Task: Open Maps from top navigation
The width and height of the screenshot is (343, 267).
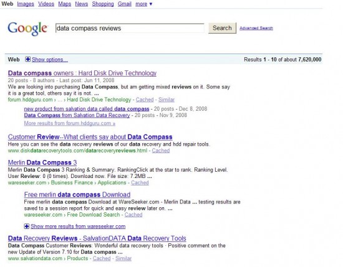Action: tap(64, 4)
